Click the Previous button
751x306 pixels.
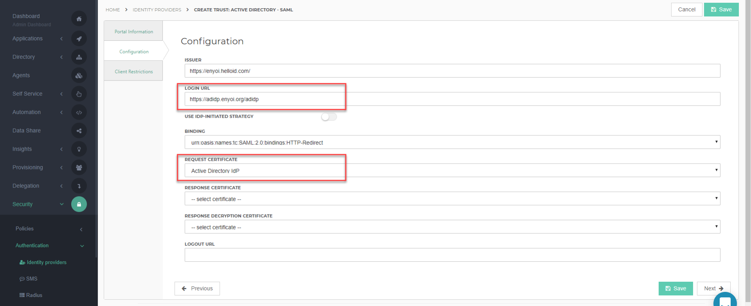coord(197,288)
